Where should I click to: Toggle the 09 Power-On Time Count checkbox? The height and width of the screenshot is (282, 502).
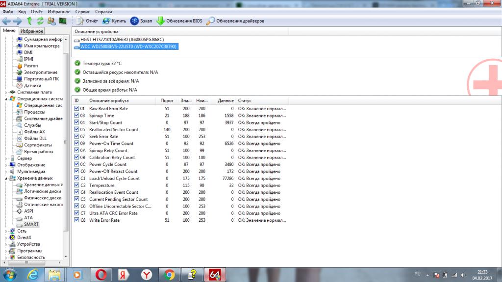coord(76,143)
